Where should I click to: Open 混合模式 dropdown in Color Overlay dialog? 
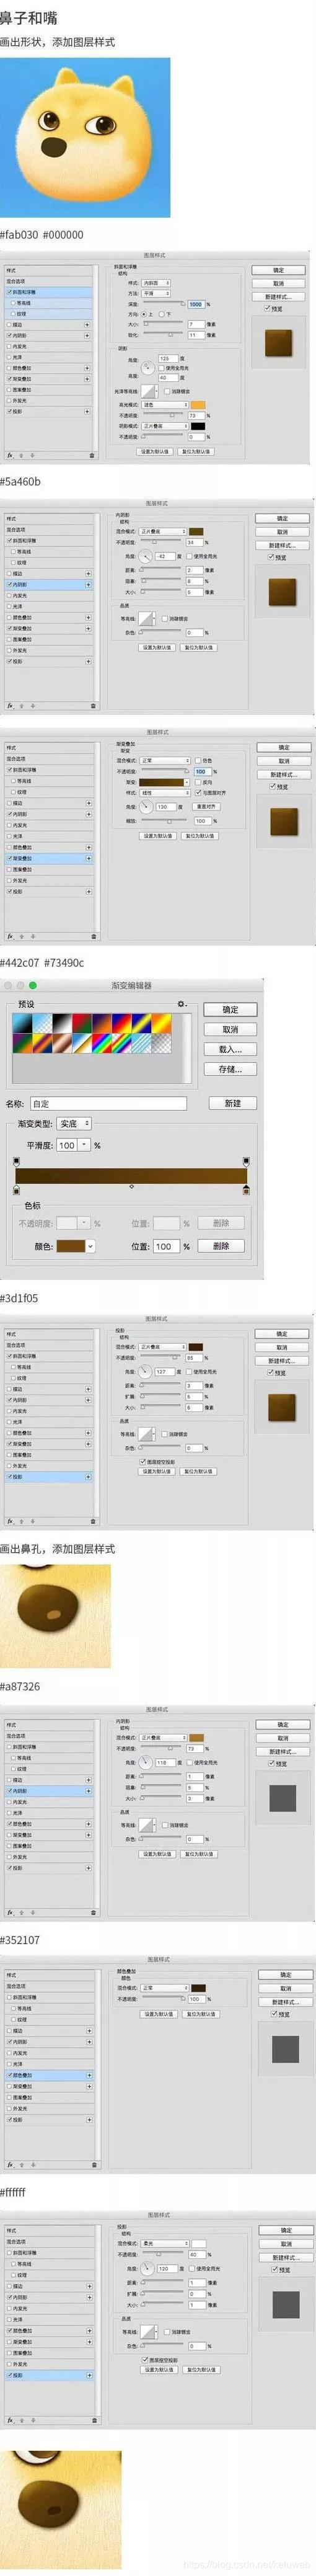pos(165,1988)
